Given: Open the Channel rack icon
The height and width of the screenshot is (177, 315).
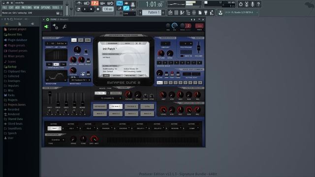Looking at the screenshot, I should pyautogui.click(x=176, y=13).
